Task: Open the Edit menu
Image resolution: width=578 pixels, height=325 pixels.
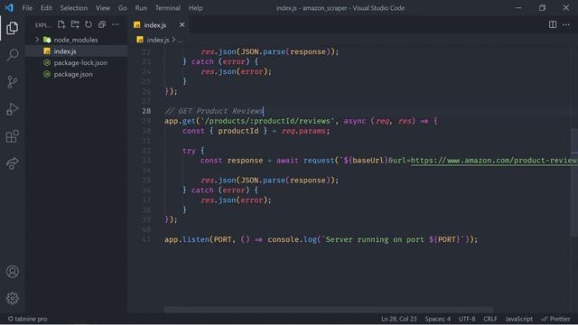Action: coord(46,8)
